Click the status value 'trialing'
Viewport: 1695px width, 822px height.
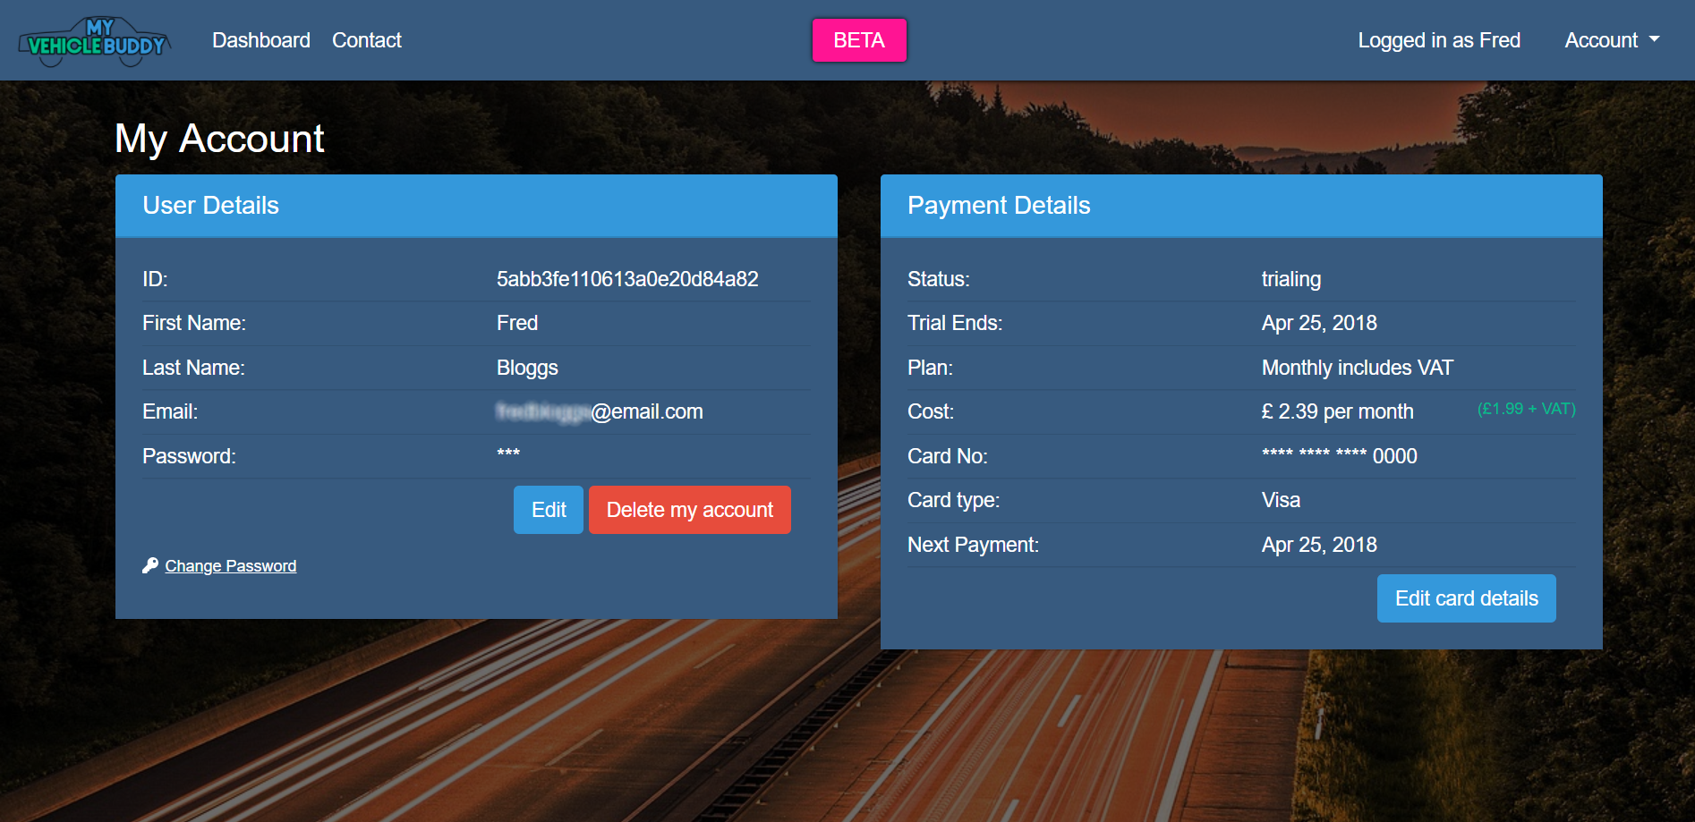1290,279
